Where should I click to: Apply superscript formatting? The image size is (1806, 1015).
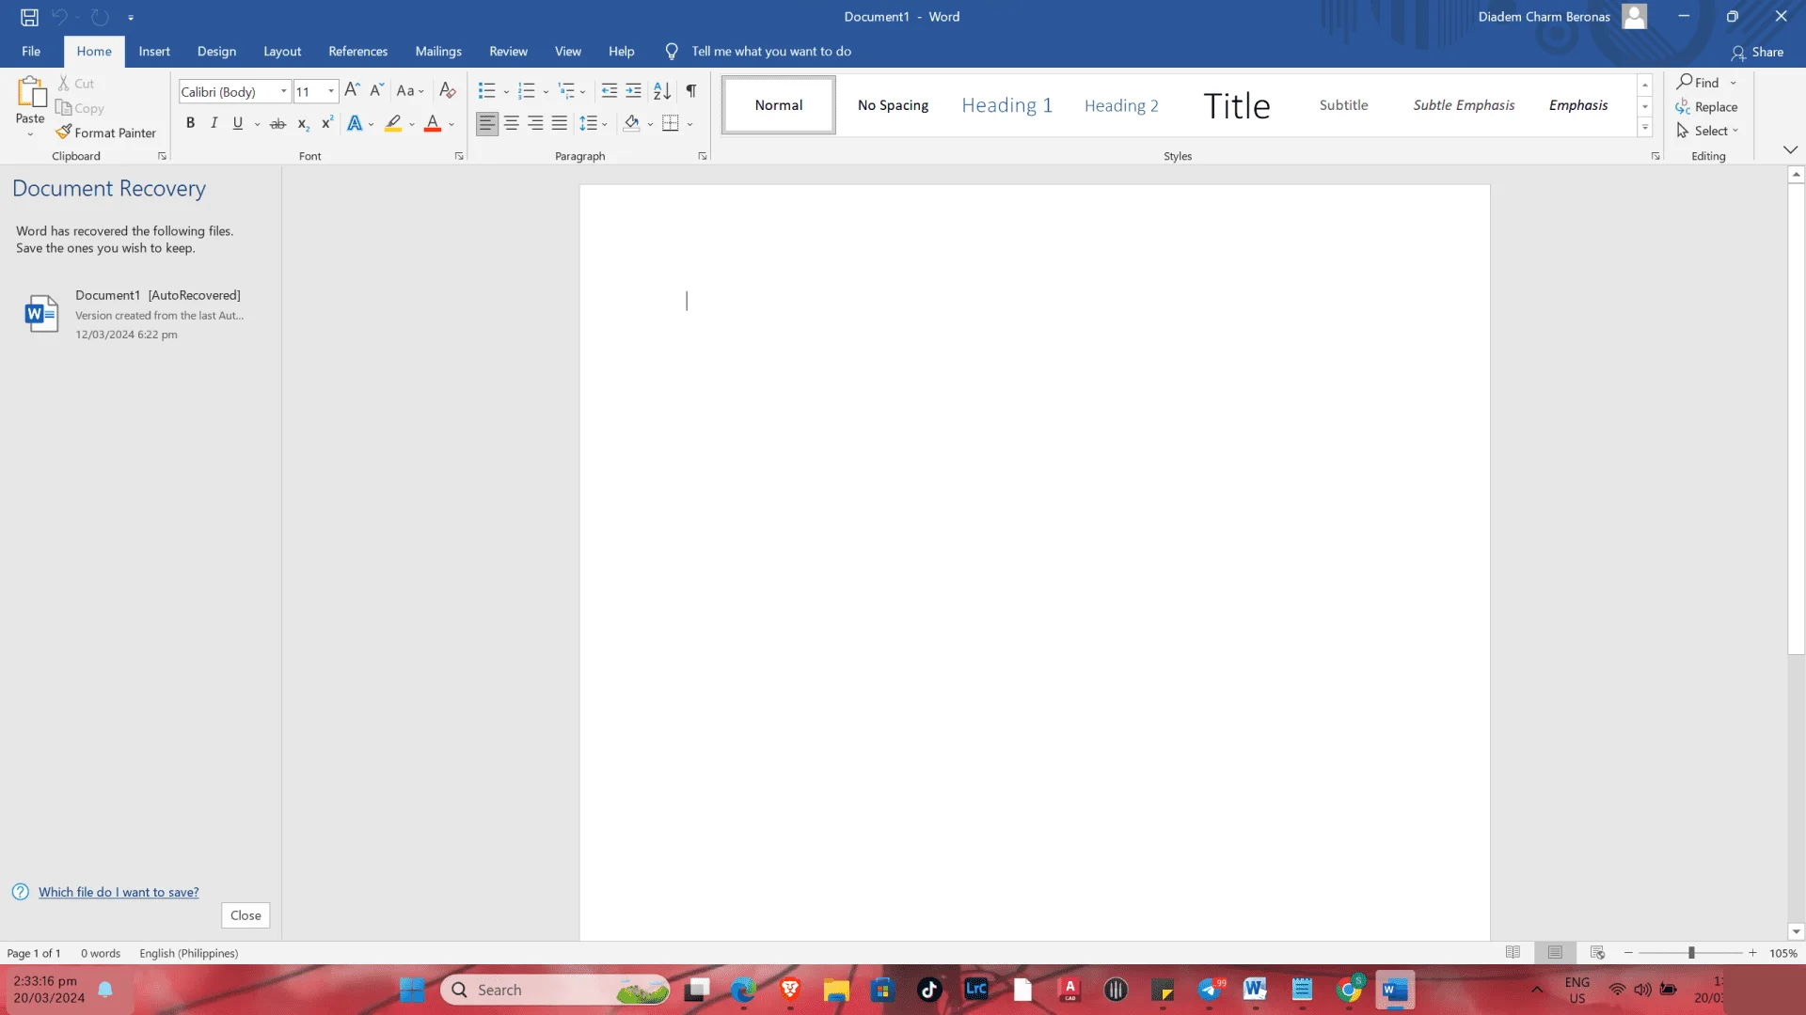coord(327,123)
